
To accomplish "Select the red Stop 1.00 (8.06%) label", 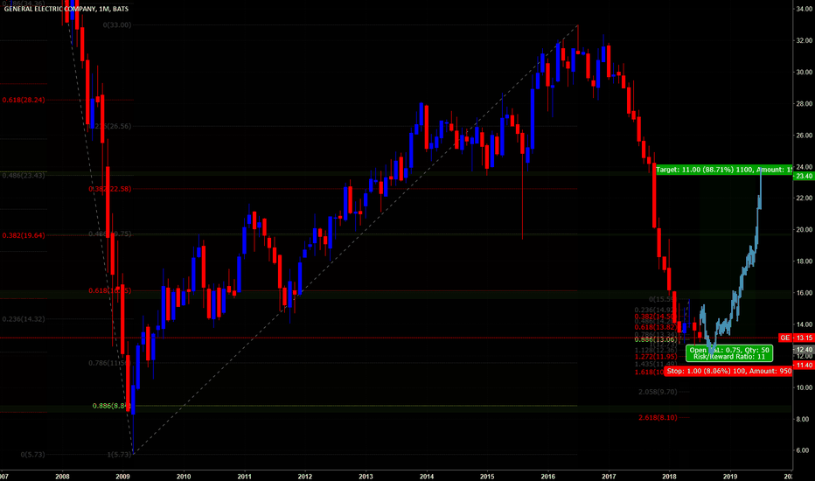I will pos(728,371).
